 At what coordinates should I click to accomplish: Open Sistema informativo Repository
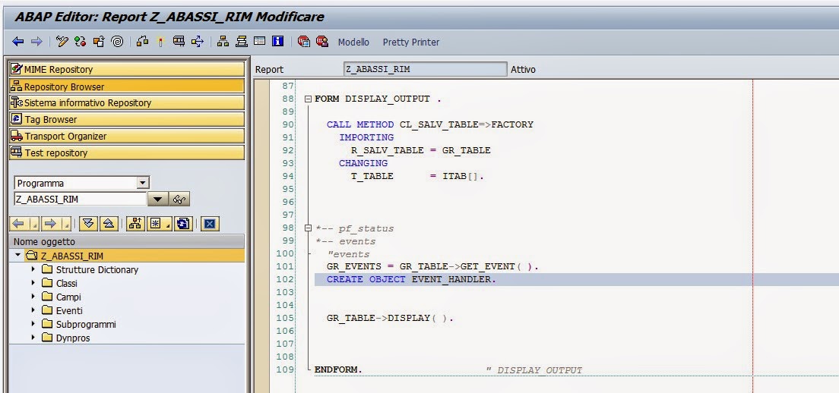pos(127,102)
